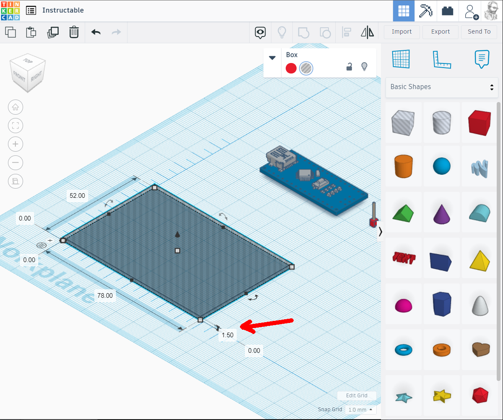The image size is (503, 420).
Task: Collapse the shapes panel chevron
Action: click(x=381, y=231)
